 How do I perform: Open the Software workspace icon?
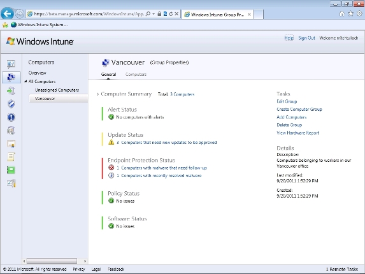(x=11, y=131)
